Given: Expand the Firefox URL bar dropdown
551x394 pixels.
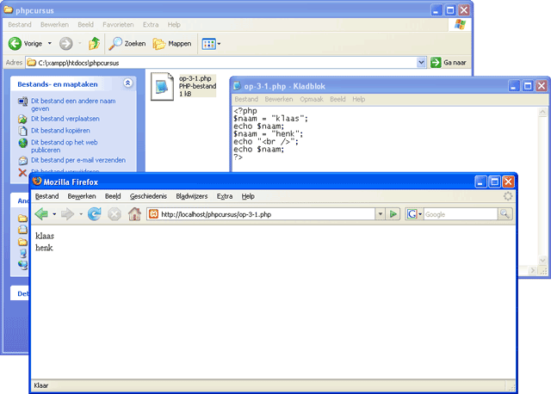Looking at the screenshot, I should [381, 214].
